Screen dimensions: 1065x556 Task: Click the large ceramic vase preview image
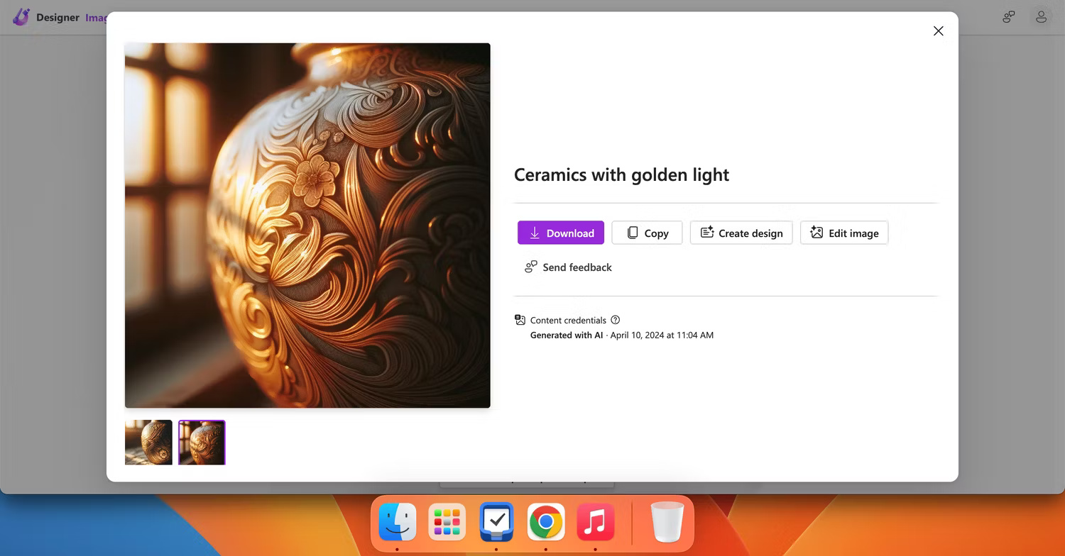tap(307, 225)
